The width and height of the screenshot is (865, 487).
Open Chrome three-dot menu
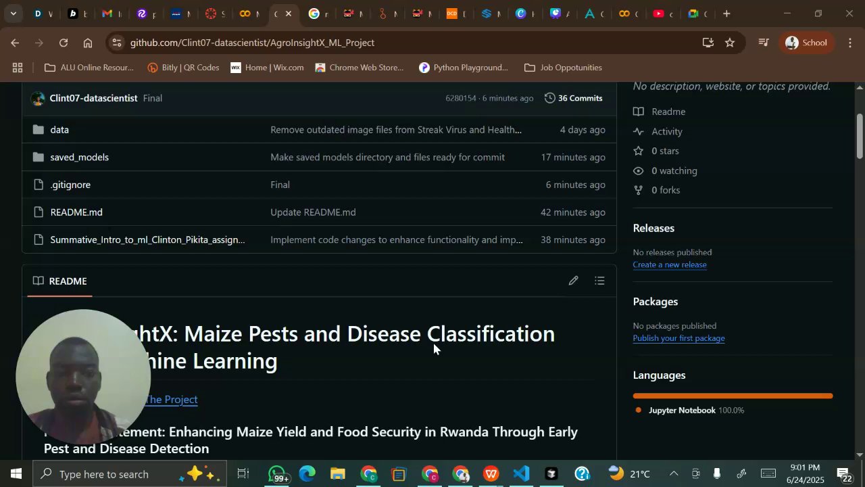(x=850, y=43)
